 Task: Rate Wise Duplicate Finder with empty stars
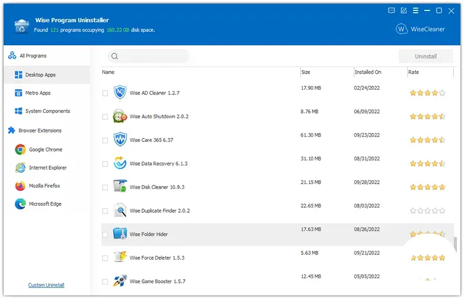tap(427, 210)
